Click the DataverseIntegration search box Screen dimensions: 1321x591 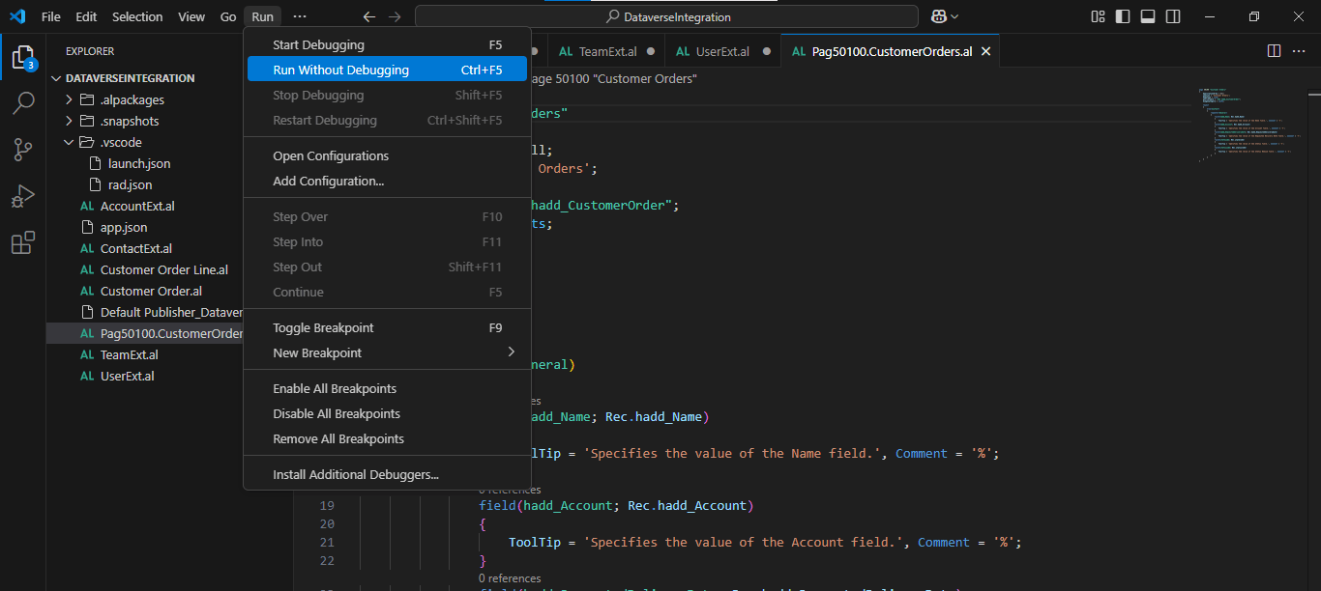click(x=666, y=16)
